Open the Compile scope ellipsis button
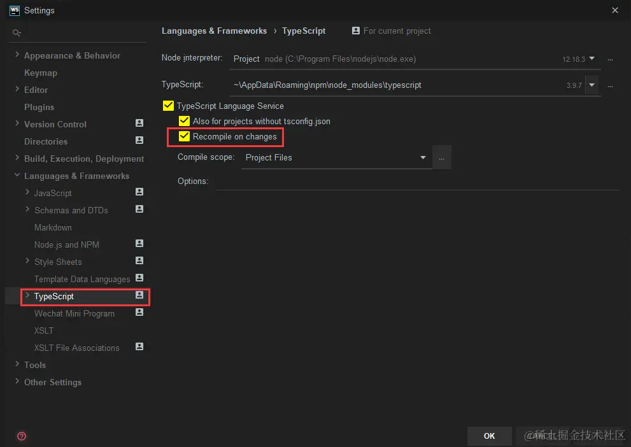The image size is (631, 447). pos(441,158)
